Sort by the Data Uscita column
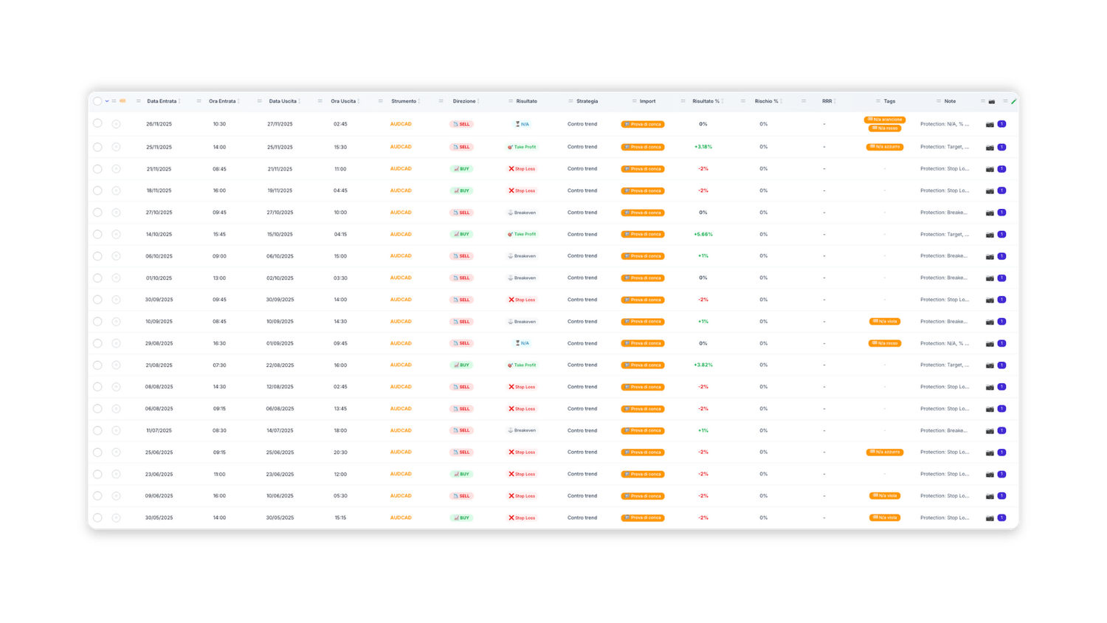 [285, 101]
